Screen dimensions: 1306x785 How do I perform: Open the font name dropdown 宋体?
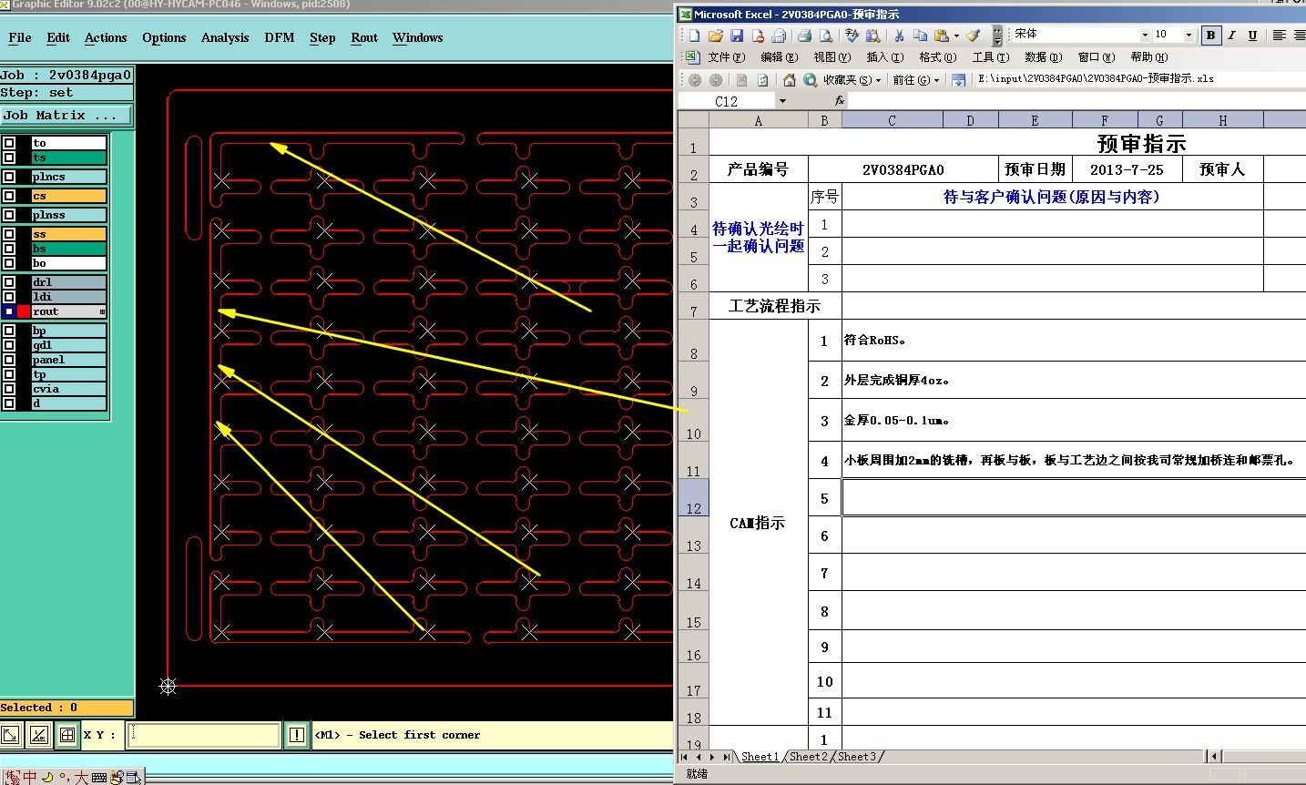(1145, 36)
